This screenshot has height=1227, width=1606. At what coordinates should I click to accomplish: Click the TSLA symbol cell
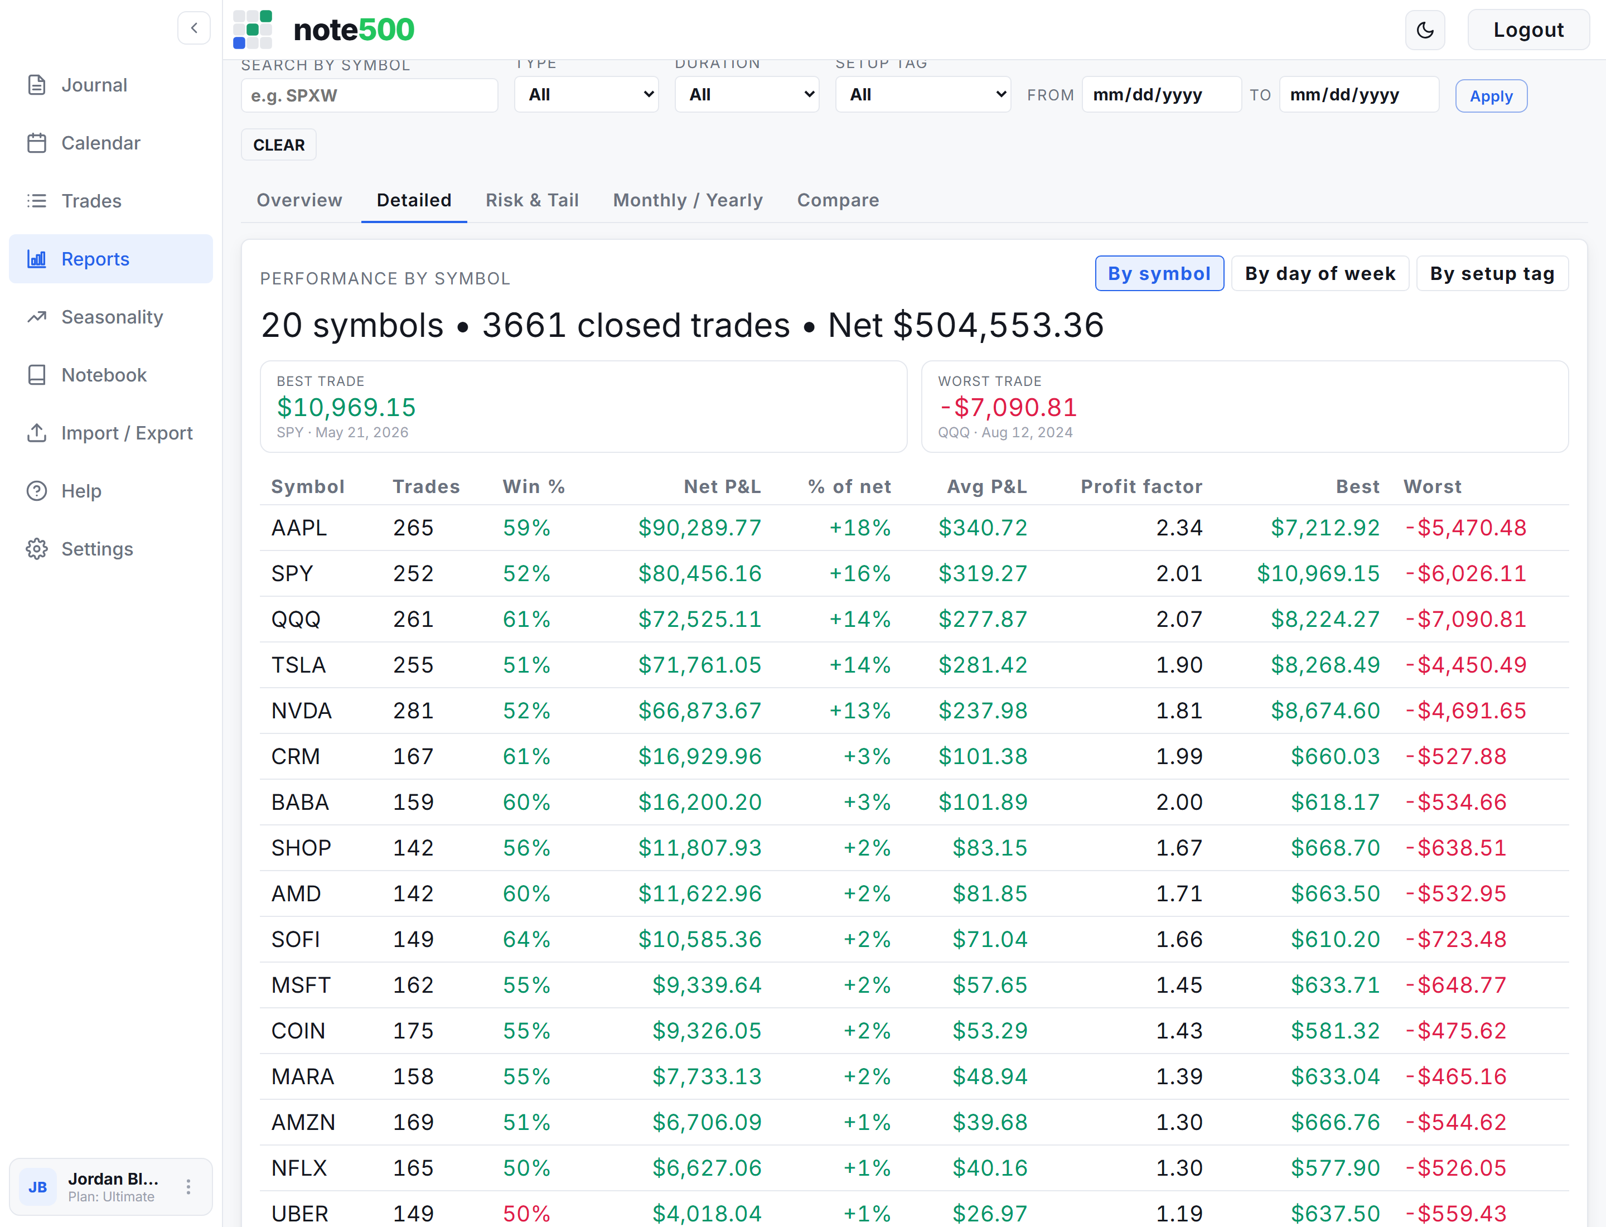(298, 665)
